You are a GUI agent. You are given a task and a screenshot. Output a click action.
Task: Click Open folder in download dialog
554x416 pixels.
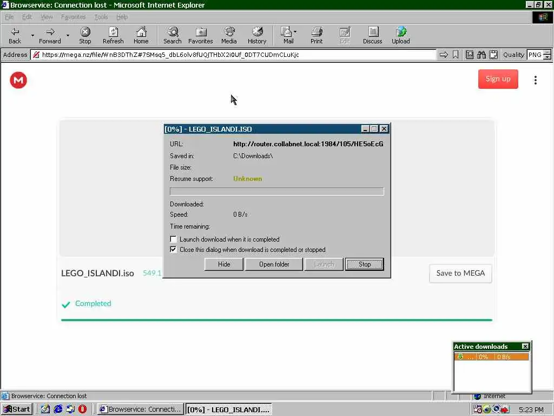coord(274,264)
